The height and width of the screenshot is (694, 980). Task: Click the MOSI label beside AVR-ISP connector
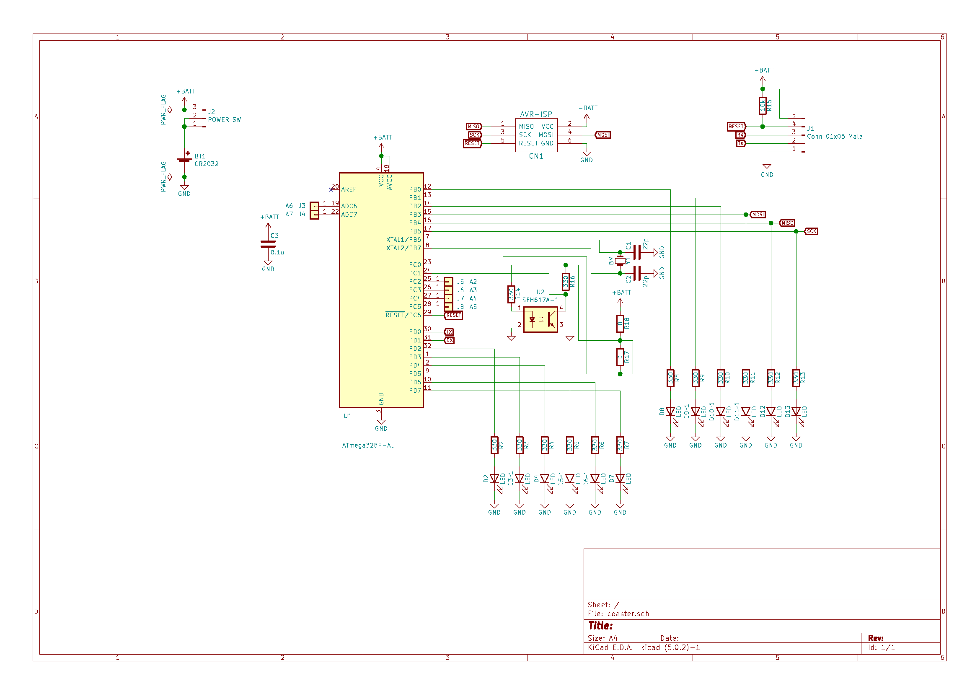(603, 135)
